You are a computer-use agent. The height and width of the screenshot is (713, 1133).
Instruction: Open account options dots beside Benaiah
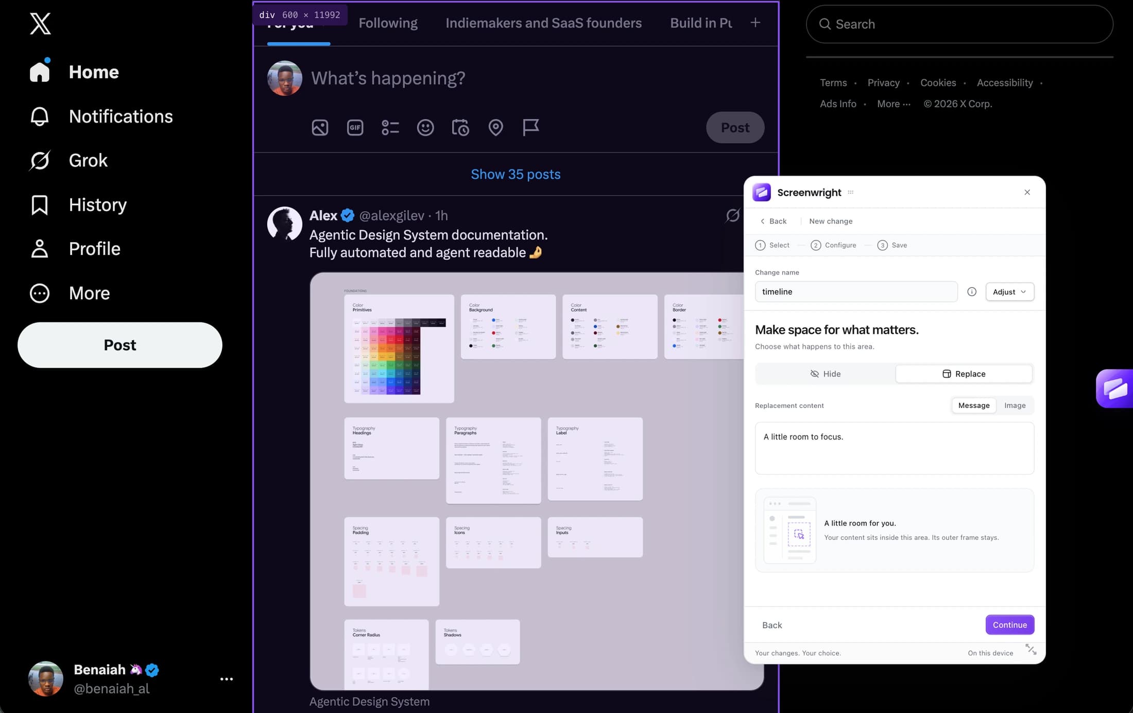point(227,679)
